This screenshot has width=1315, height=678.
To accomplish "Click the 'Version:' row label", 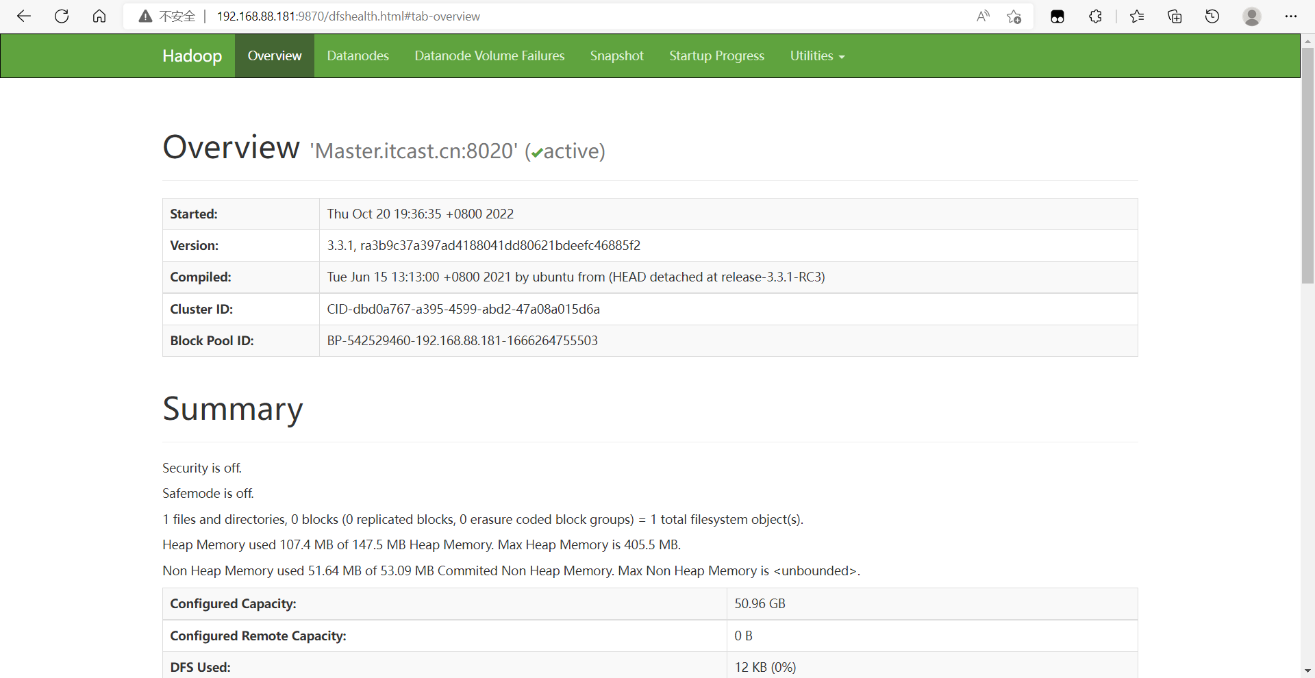I will click(x=195, y=246).
